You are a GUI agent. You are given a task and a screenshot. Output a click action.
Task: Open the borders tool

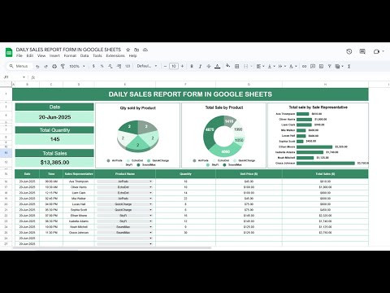point(237,66)
